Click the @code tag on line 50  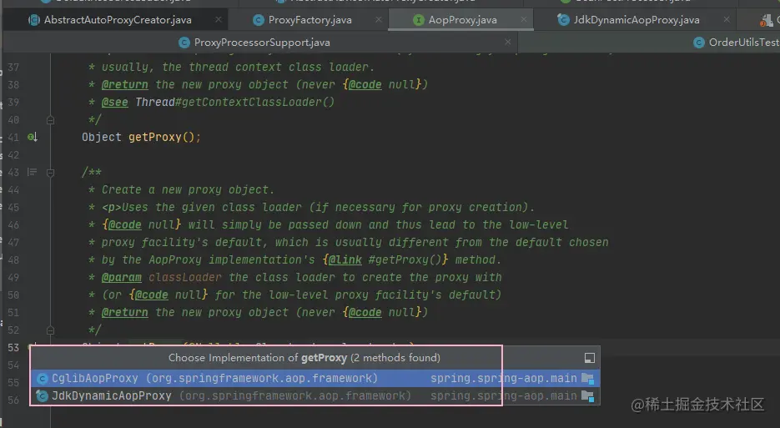click(x=152, y=295)
